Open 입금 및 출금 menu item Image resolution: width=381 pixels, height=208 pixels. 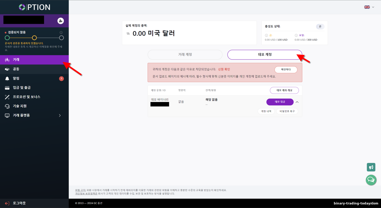click(x=34, y=88)
